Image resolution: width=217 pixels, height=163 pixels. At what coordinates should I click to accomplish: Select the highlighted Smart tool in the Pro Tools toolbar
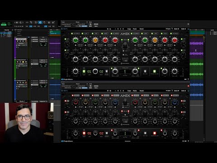tap(40, 22)
